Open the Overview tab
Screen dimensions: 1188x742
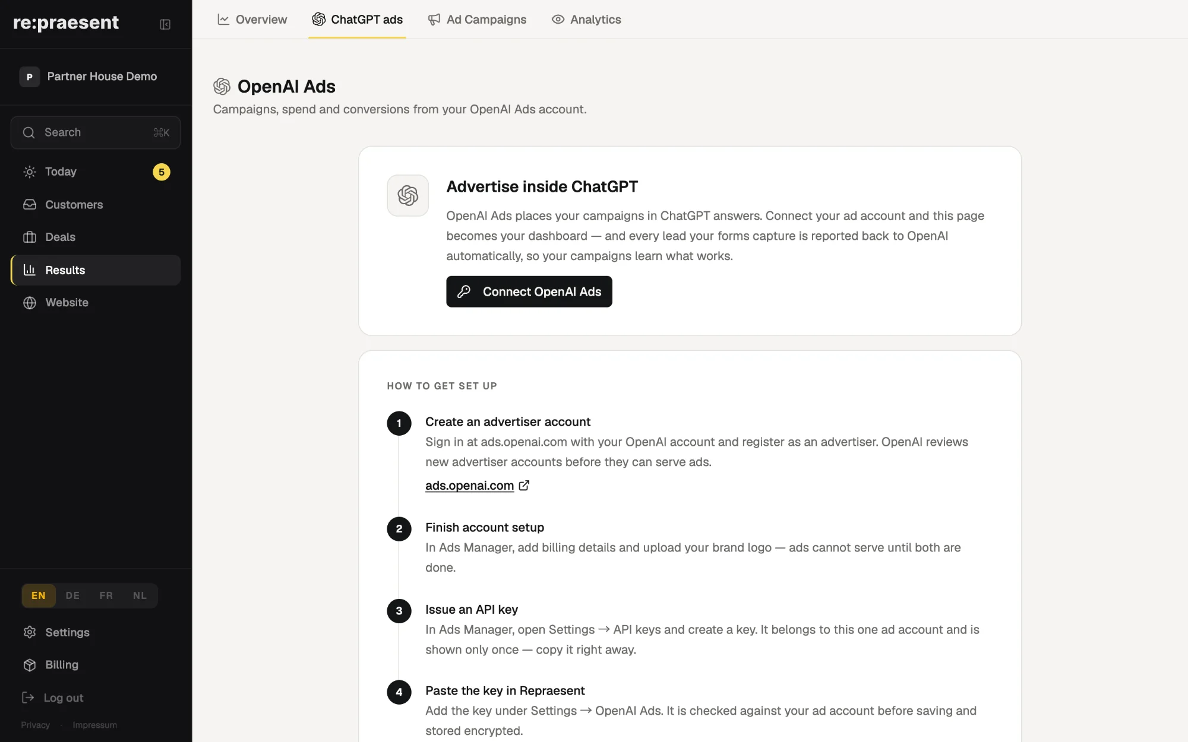click(252, 20)
